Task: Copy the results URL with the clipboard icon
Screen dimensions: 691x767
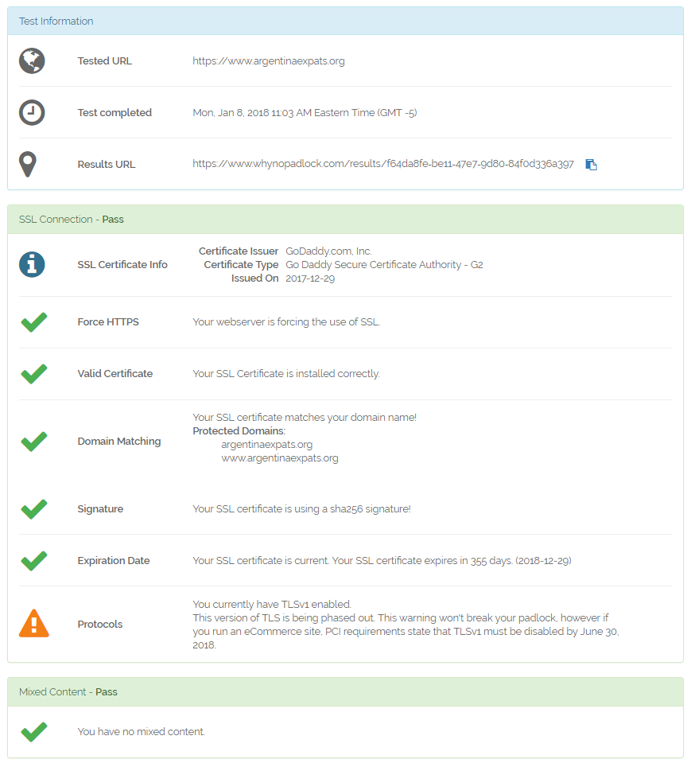Action: coord(592,165)
